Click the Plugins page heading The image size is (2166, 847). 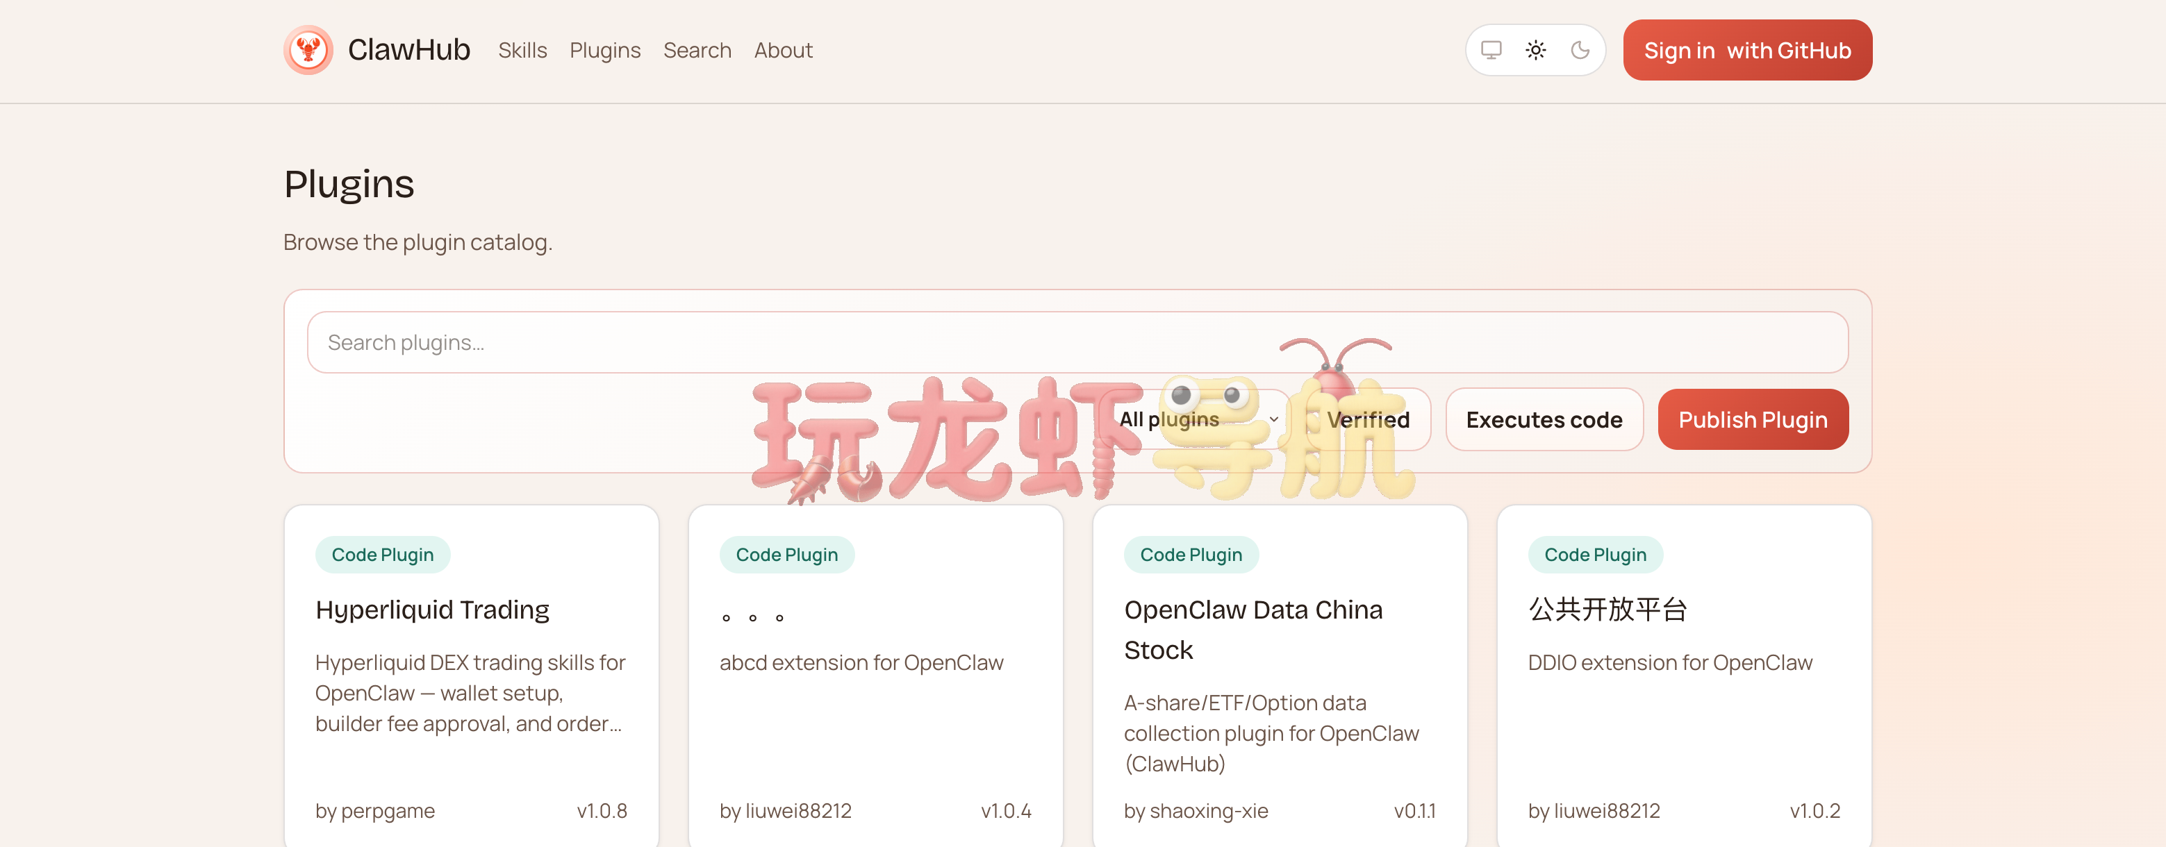click(349, 184)
